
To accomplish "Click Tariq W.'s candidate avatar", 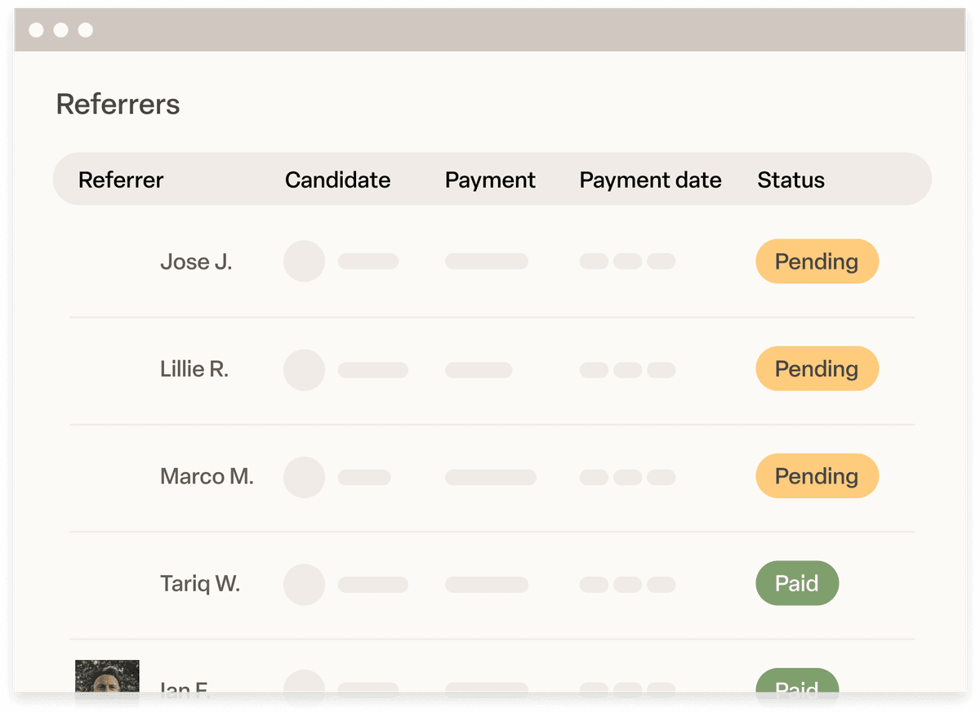I will (304, 584).
